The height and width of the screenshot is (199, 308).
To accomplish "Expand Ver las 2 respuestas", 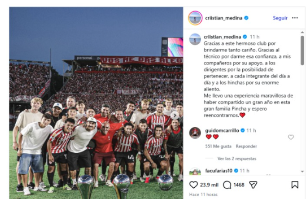I will coord(237,159).
